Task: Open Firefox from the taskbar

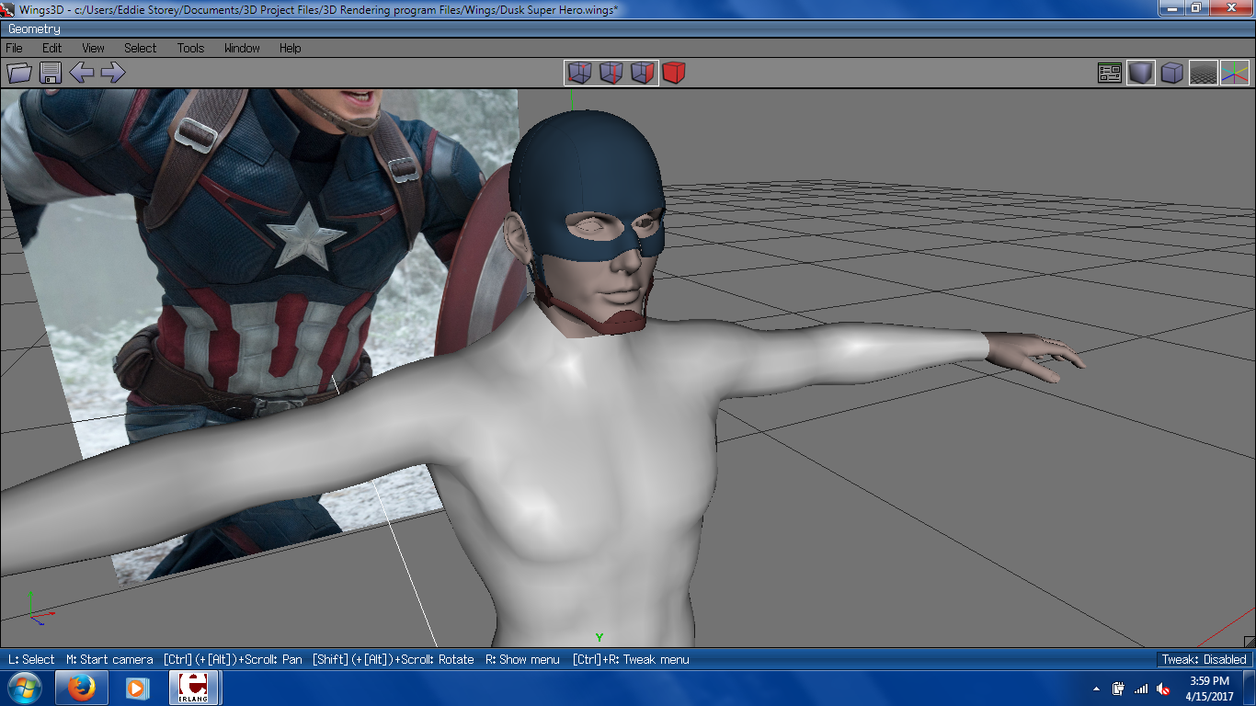Action: click(82, 688)
